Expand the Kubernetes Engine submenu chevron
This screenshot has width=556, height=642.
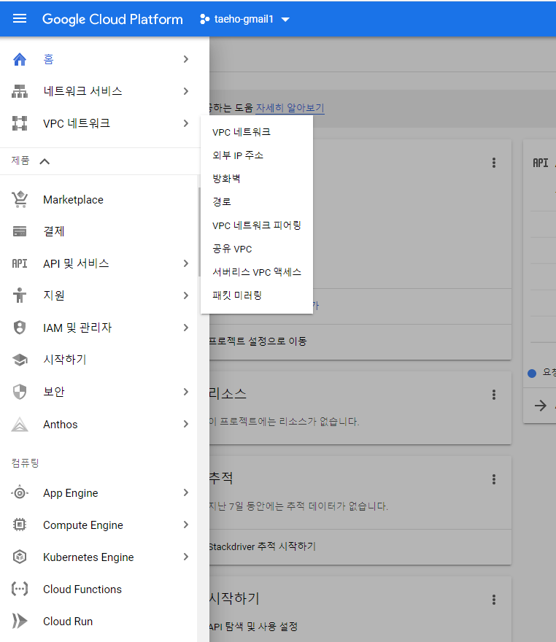click(186, 557)
